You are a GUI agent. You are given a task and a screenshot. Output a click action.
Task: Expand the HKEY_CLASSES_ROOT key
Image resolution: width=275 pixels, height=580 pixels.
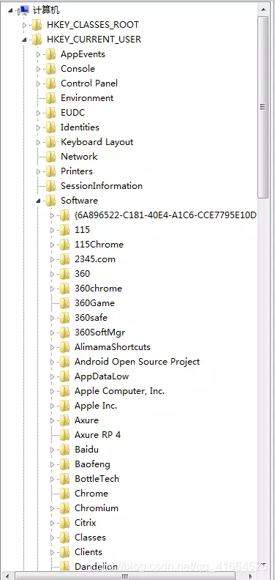[x=24, y=25]
